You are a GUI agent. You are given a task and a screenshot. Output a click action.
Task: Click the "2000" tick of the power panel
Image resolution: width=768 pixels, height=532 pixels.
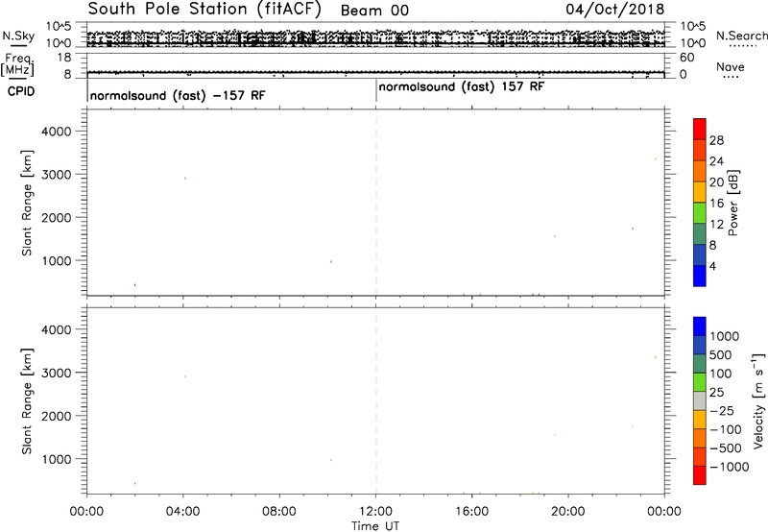(x=57, y=217)
